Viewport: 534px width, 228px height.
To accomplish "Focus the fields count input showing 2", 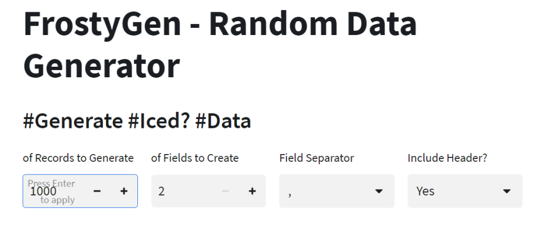I will coord(184,191).
